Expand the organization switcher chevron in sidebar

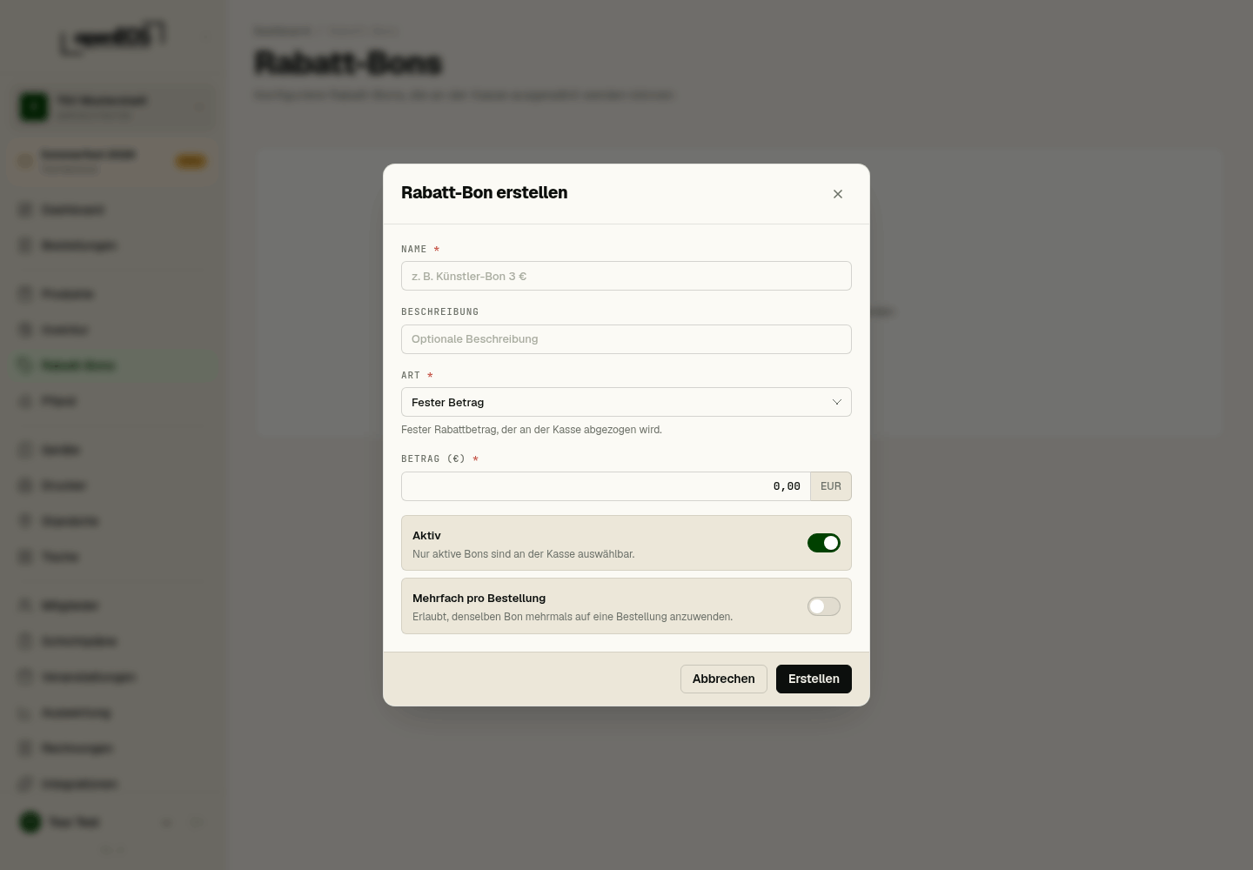click(198, 108)
